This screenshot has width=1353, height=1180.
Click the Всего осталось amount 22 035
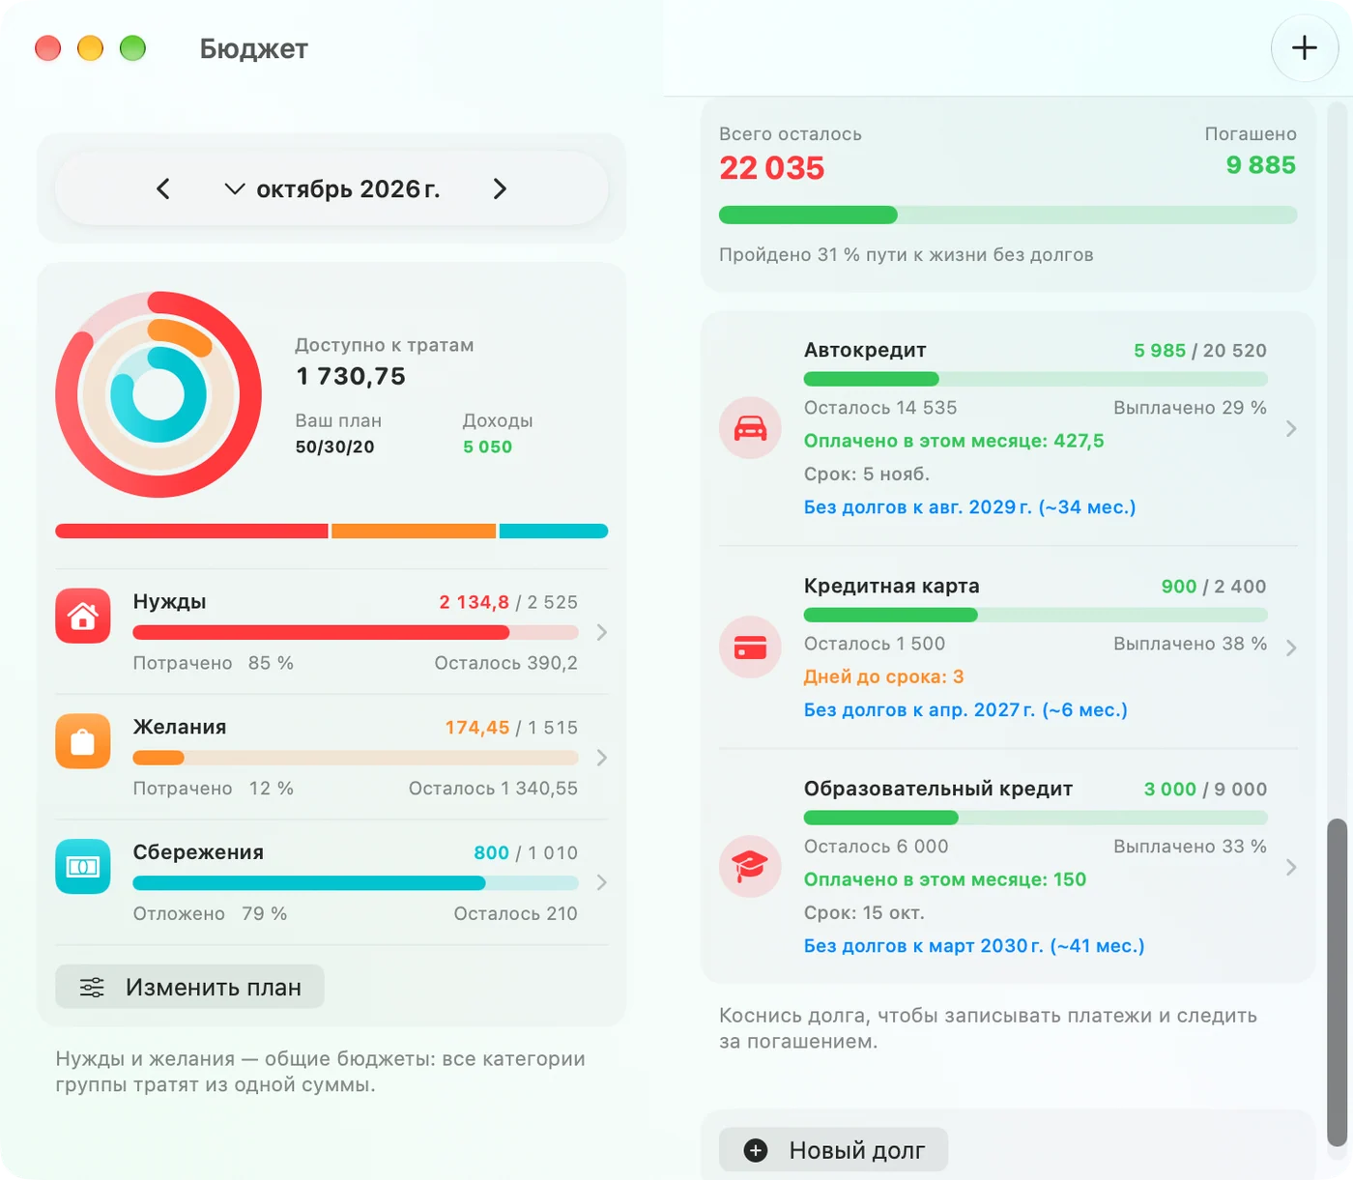[x=771, y=168]
